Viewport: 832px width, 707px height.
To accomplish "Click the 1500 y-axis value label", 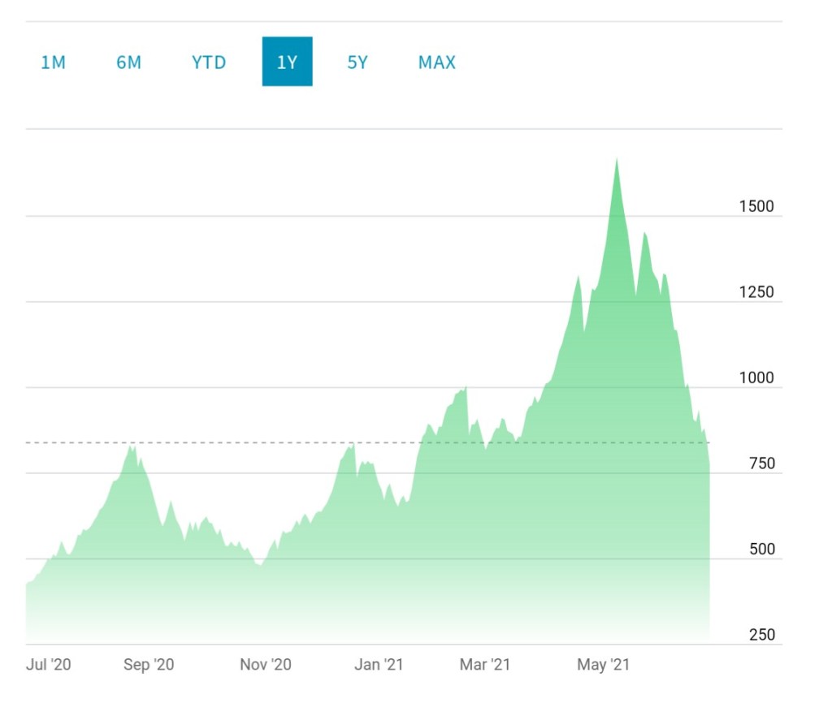I will [756, 206].
